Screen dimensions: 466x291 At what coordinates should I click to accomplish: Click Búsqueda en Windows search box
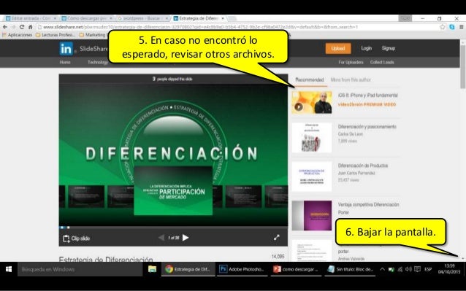[x=80, y=269]
